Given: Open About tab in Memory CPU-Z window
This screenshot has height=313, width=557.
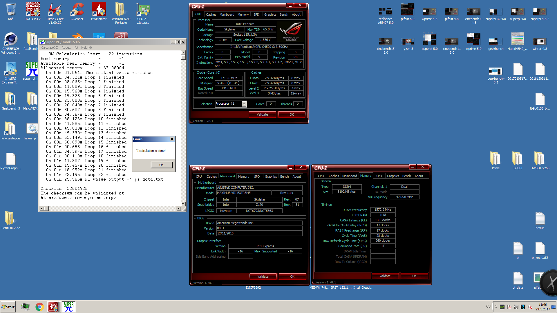Looking at the screenshot, I should tap(419, 176).
